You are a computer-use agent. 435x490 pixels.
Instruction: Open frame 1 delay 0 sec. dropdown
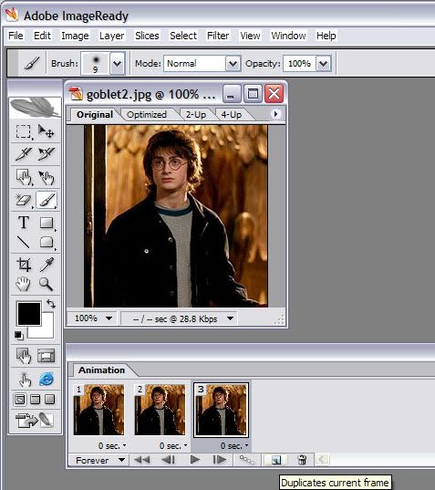112,445
